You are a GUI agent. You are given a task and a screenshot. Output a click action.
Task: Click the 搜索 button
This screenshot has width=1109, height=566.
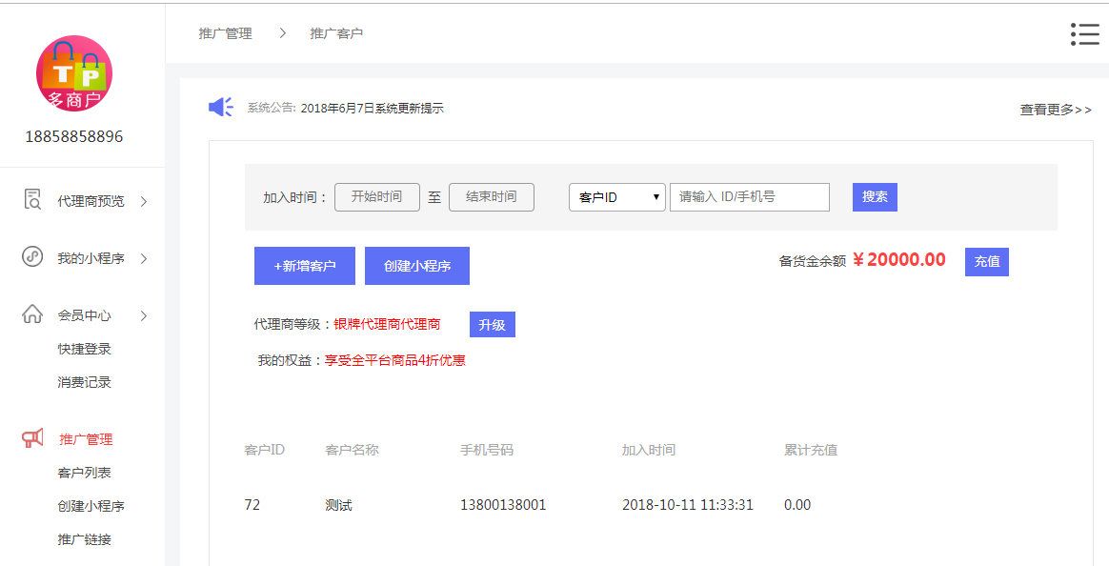click(x=875, y=197)
